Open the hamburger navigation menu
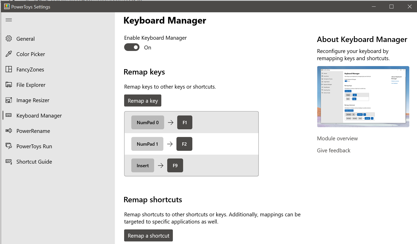417x244 pixels. coord(9,20)
